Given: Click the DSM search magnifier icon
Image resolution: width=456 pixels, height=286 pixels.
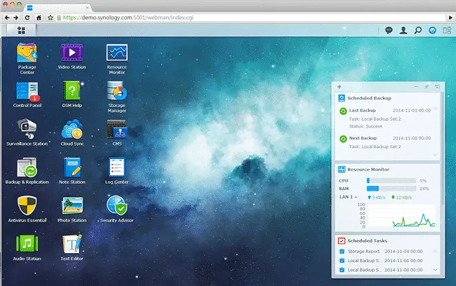Looking at the screenshot, I should (418, 30).
